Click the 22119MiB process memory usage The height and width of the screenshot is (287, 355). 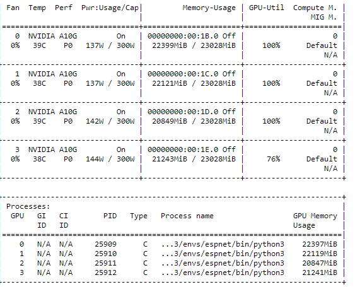[320, 254]
